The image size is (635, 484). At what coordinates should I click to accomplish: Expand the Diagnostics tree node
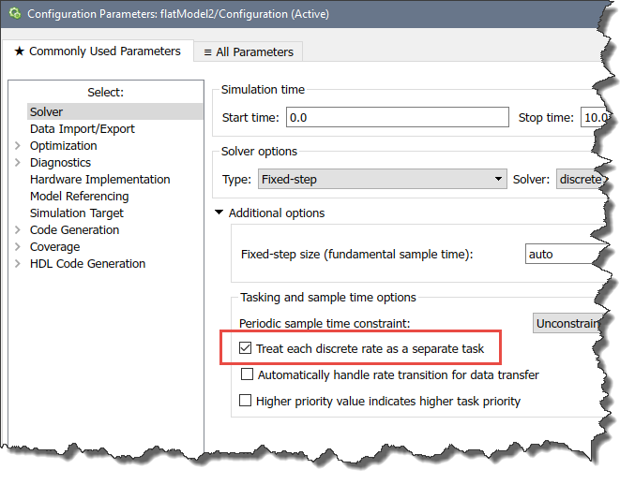coord(18,163)
